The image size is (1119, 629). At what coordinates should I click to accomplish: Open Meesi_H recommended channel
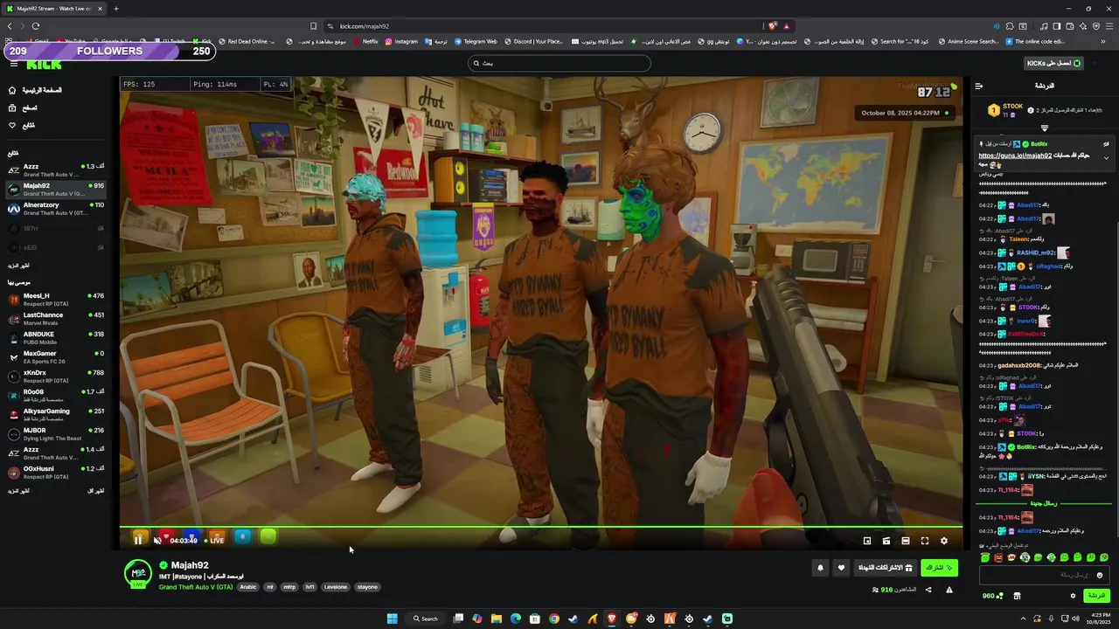pos(56,300)
